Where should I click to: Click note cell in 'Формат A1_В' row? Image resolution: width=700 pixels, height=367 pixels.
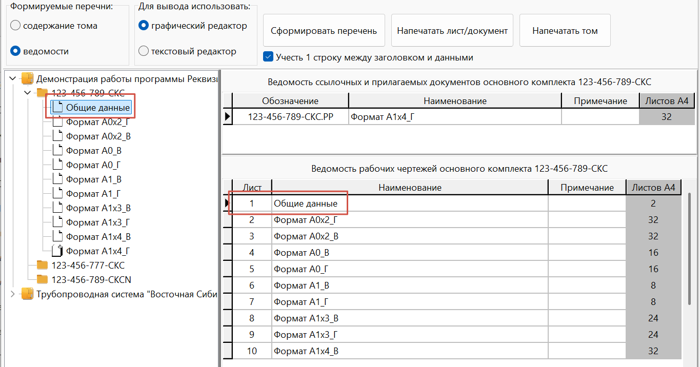click(587, 286)
